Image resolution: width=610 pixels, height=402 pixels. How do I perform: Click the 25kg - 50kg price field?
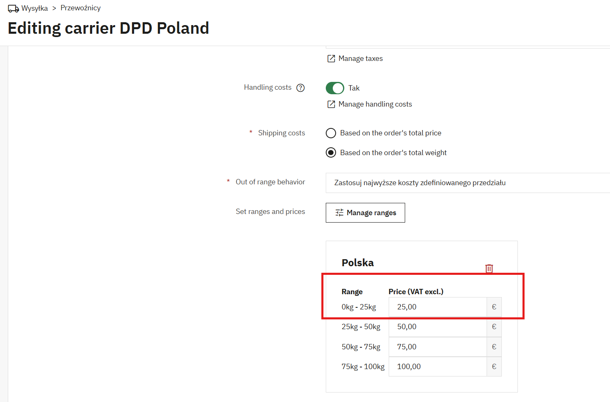click(x=438, y=327)
